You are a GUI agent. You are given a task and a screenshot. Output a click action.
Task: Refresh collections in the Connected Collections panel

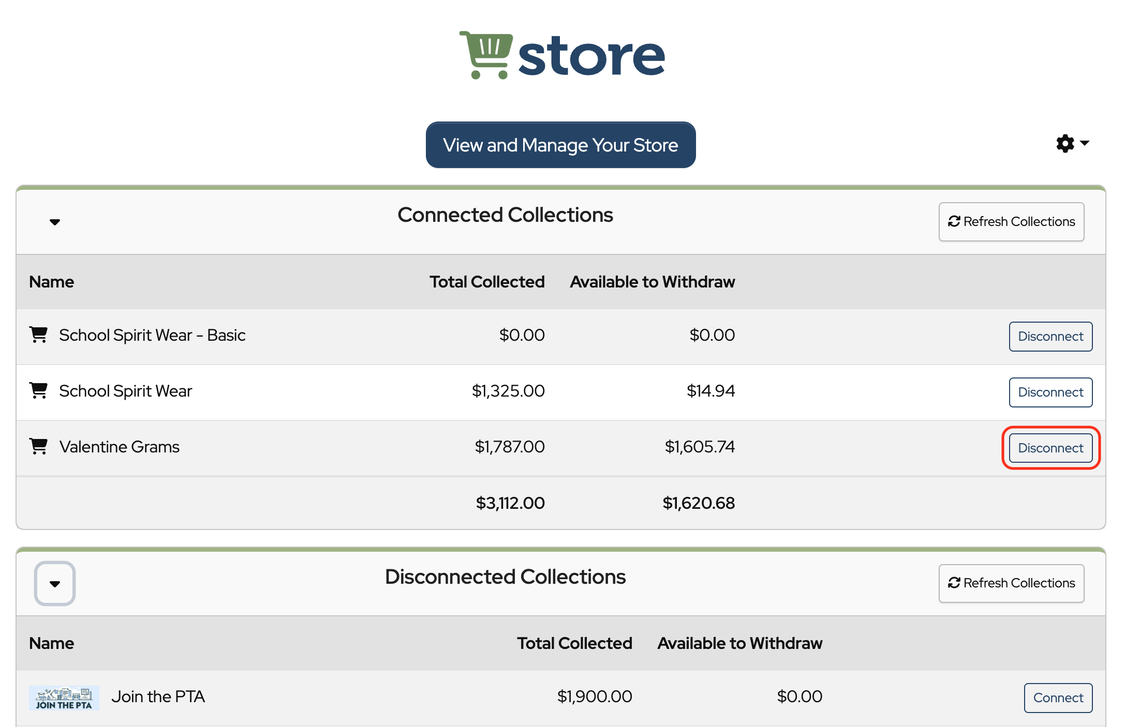point(1011,222)
